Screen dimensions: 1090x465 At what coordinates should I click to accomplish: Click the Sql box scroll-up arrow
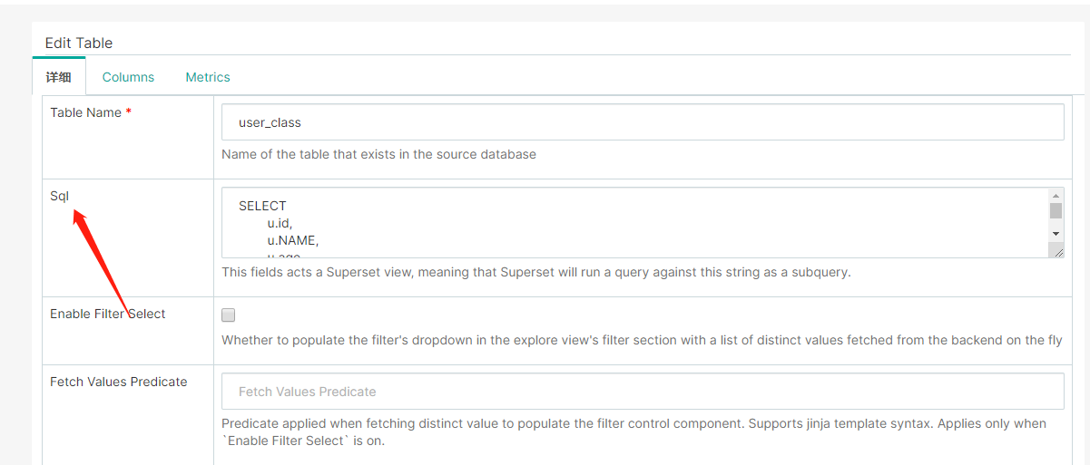click(x=1056, y=195)
